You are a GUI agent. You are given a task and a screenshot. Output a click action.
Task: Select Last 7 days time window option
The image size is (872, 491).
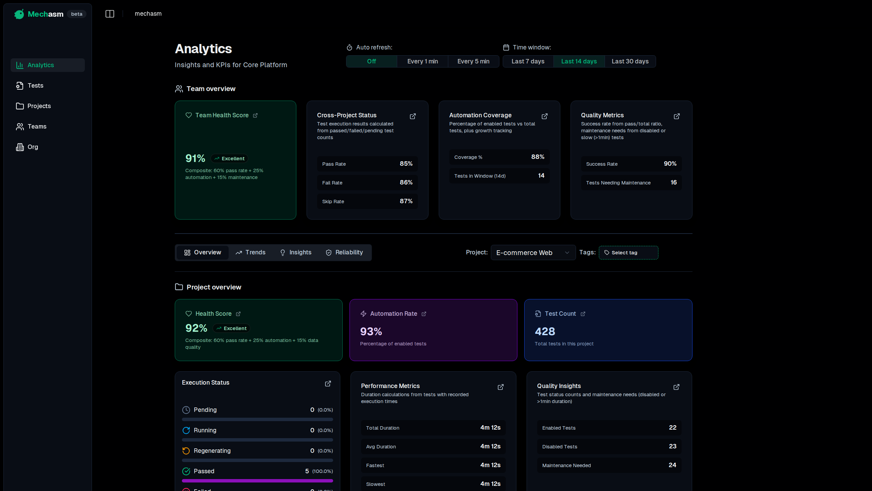pyautogui.click(x=528, y=61)
